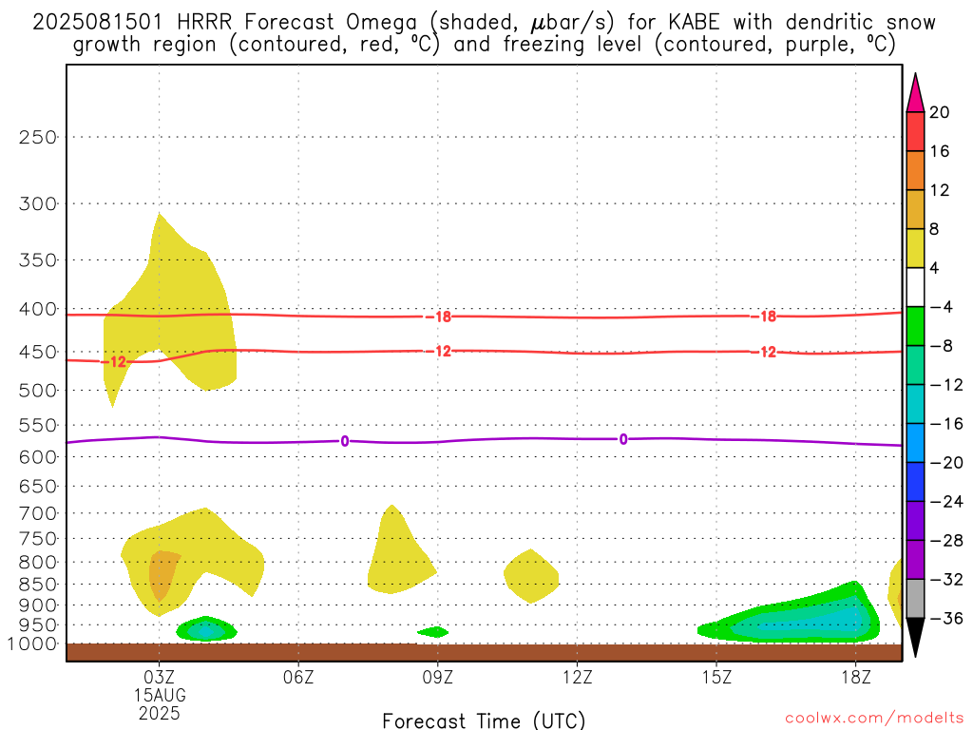Select the yellow 4 to 8 colorbar segment
The image size is (973, 730).
(x=915, y=248)
